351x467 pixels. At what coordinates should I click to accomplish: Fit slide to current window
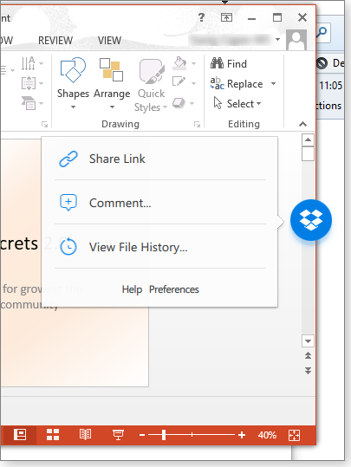click(x=294, y=435)
